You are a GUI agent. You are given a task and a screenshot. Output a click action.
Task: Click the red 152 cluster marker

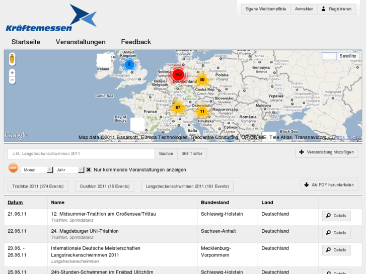(178, 74)
